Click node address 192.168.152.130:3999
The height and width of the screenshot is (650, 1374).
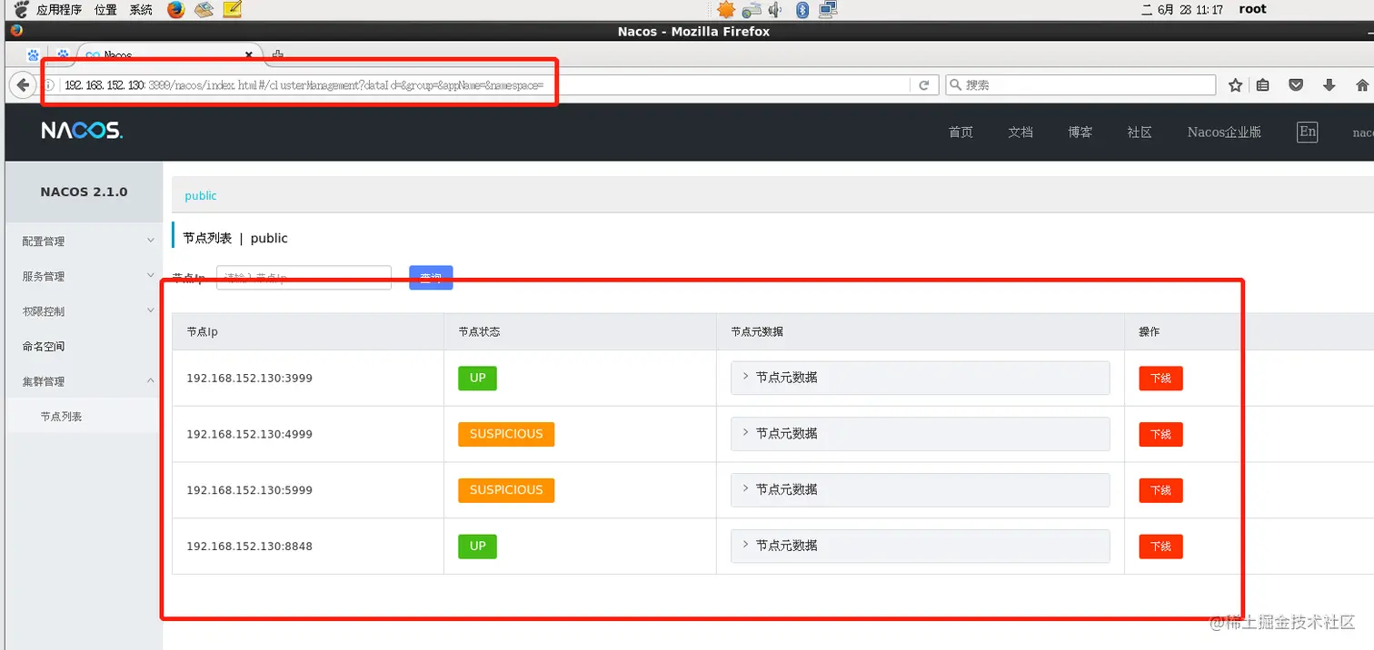(x=249, y=378)
